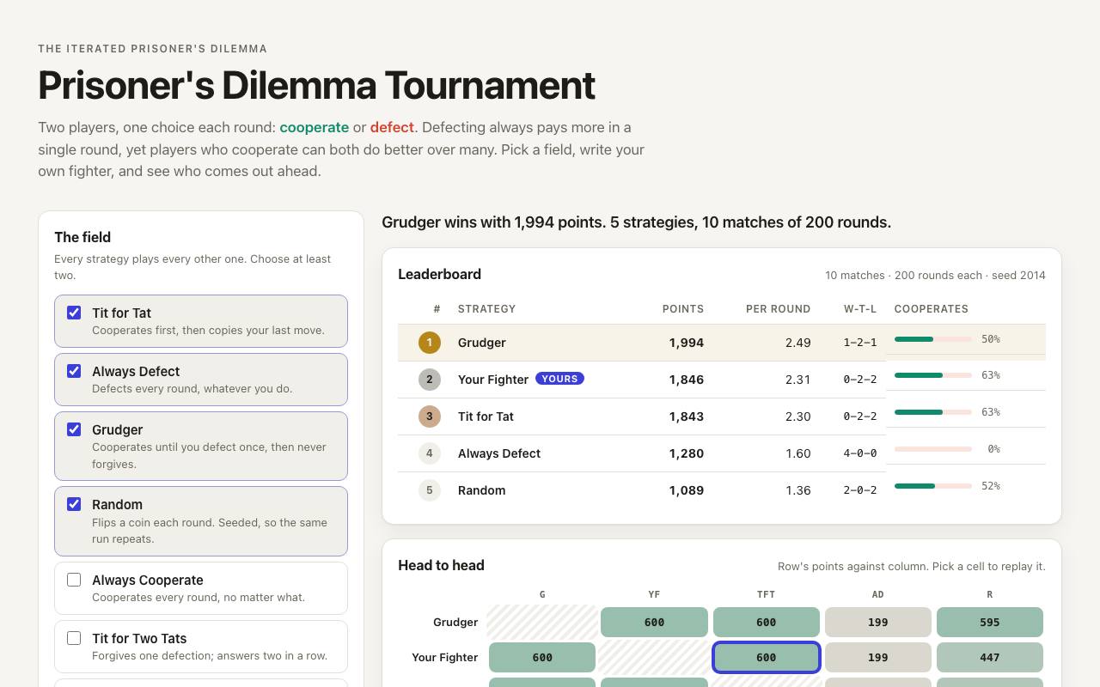Click the gold rank 1 badge
The width and height of the screenshot is (1100, 687).
pyautogui.click(x=430, y=343)
